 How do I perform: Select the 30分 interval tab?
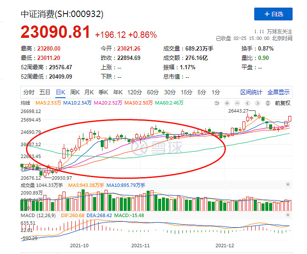(x=170, y=92)
